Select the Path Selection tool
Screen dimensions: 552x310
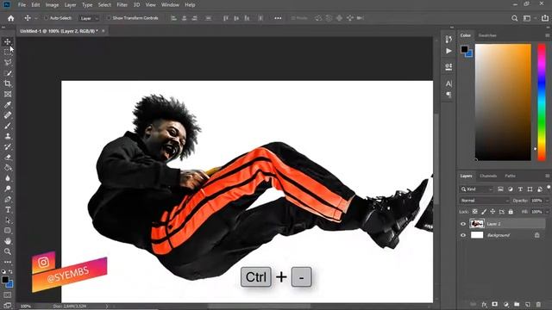coord(8,220)
